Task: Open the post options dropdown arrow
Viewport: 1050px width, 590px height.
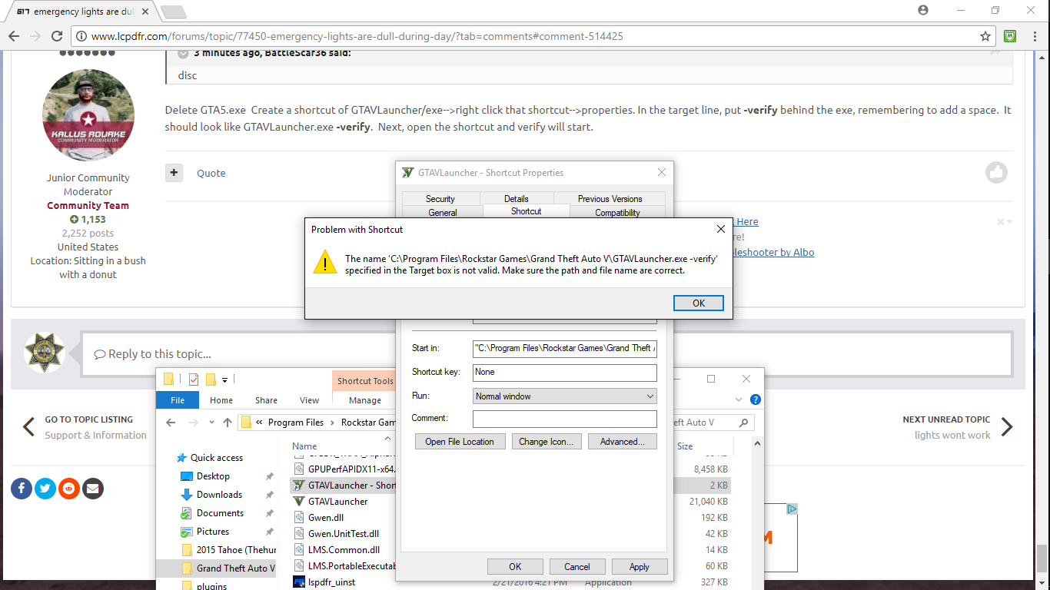Action: click(x=1005, y=222)
